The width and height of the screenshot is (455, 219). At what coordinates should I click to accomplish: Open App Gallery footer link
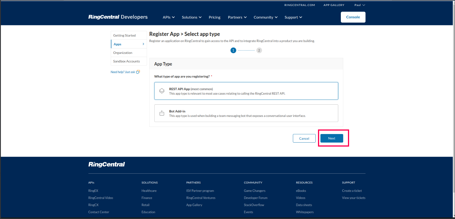click(194, 205)
